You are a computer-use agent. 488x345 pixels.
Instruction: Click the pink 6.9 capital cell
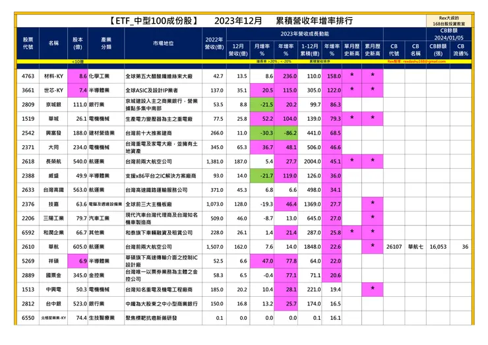pyautogui.click(x=78, y=261)
